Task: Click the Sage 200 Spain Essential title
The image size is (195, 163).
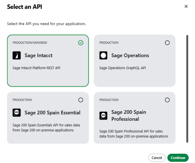Action: 52,113
